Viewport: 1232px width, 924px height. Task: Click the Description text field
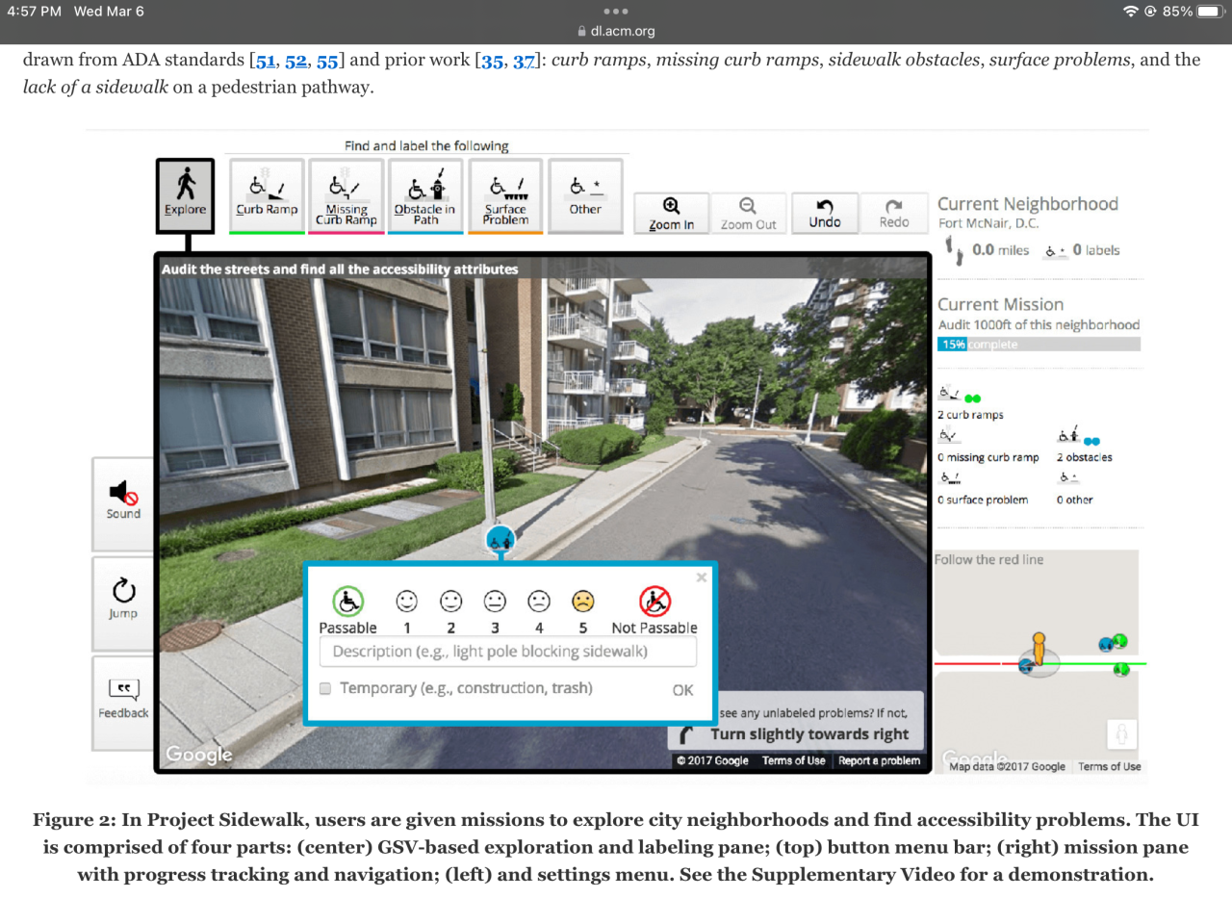(507, 652)
